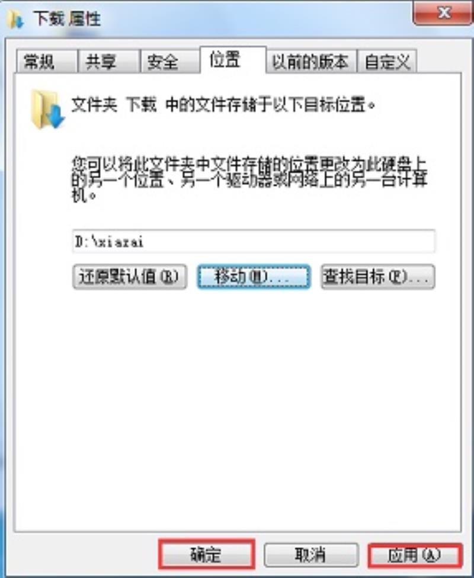
Task: Open 查找目标(F)... to locate the folder
Action: click(x=378, y=276)
